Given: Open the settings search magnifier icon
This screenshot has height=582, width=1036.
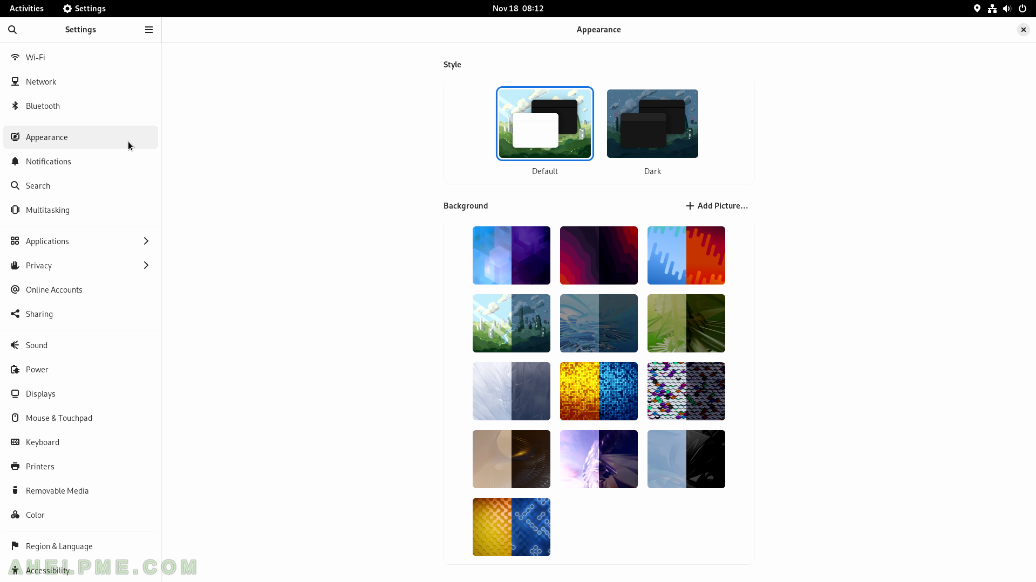Looking at the screenshot, I should point(12,30).
